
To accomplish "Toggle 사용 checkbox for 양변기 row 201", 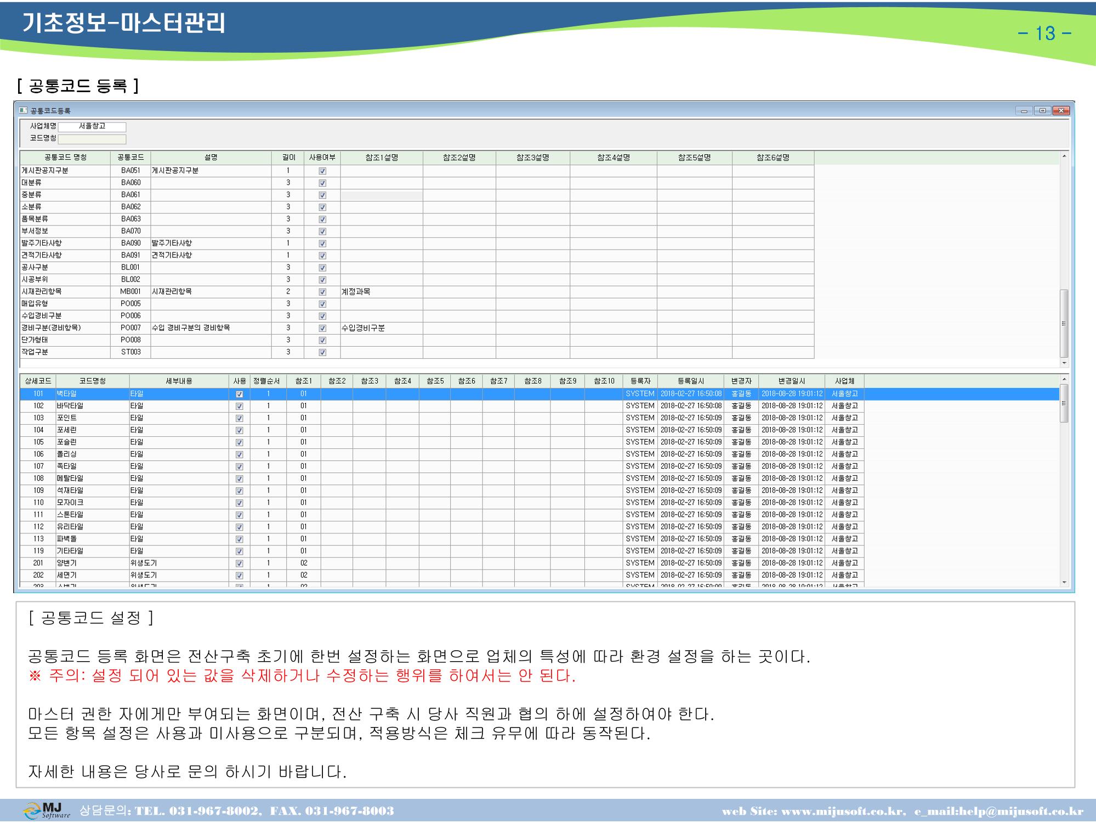I will (239, 563).
